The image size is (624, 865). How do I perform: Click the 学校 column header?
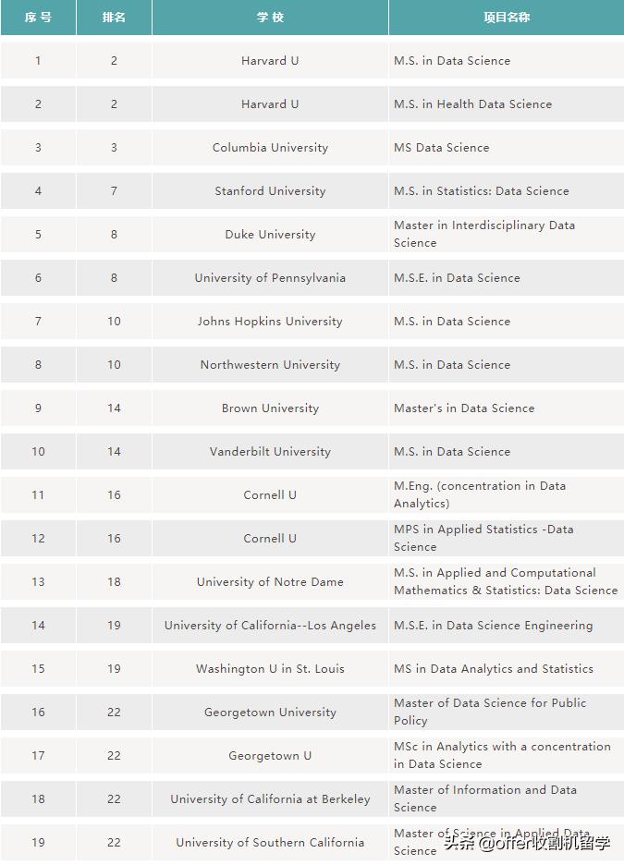270,18
